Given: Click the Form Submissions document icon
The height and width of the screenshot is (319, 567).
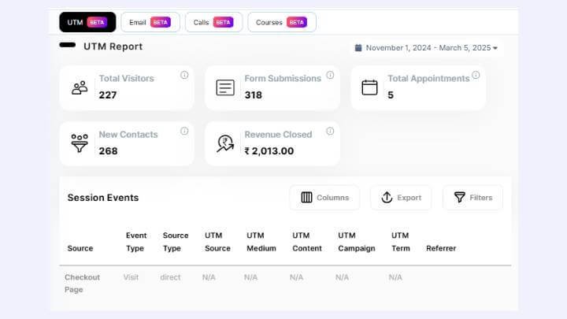Looking at the screenshot, I should tap(225, 87).
